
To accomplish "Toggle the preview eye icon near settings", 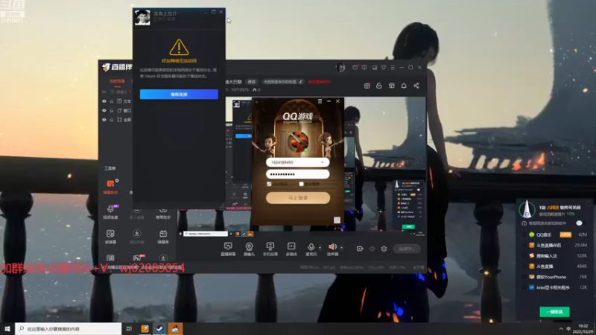I will 372,249.
